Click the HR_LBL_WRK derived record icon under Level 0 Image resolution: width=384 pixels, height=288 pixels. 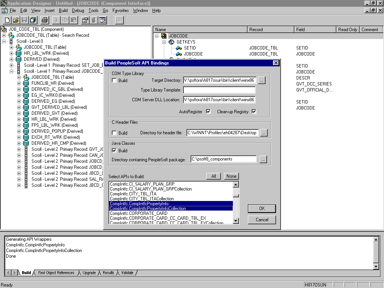19,53
